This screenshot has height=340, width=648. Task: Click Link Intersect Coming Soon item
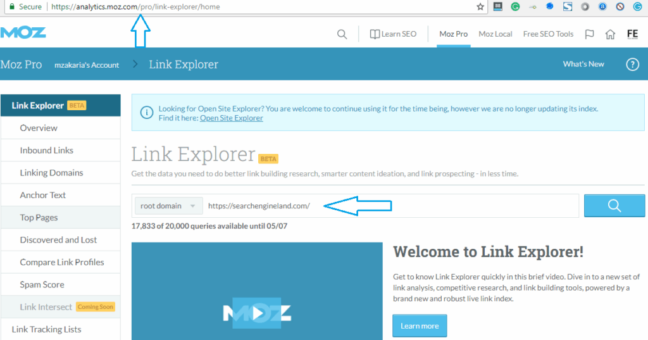(x=61, y=307)
